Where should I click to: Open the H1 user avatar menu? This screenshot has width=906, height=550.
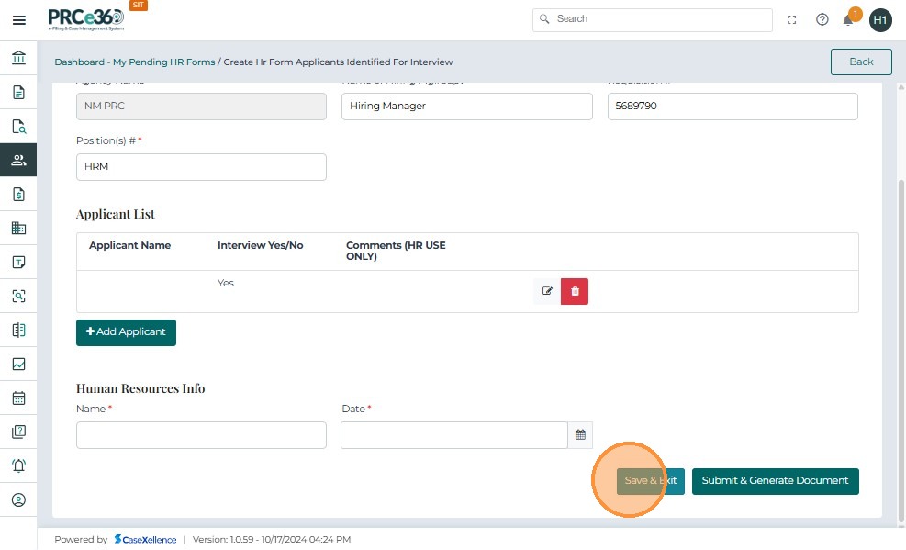pyautogui.click(x=880, y=19)
